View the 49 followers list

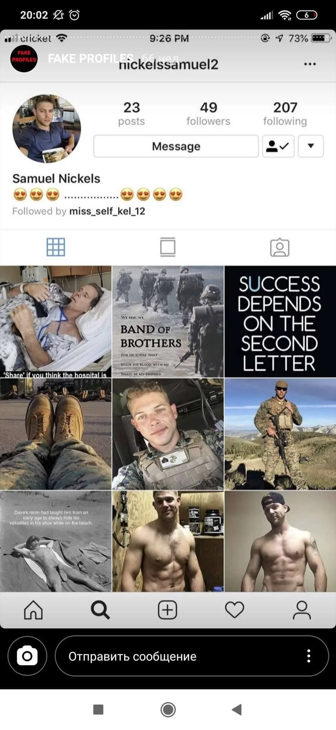[208, 114]
